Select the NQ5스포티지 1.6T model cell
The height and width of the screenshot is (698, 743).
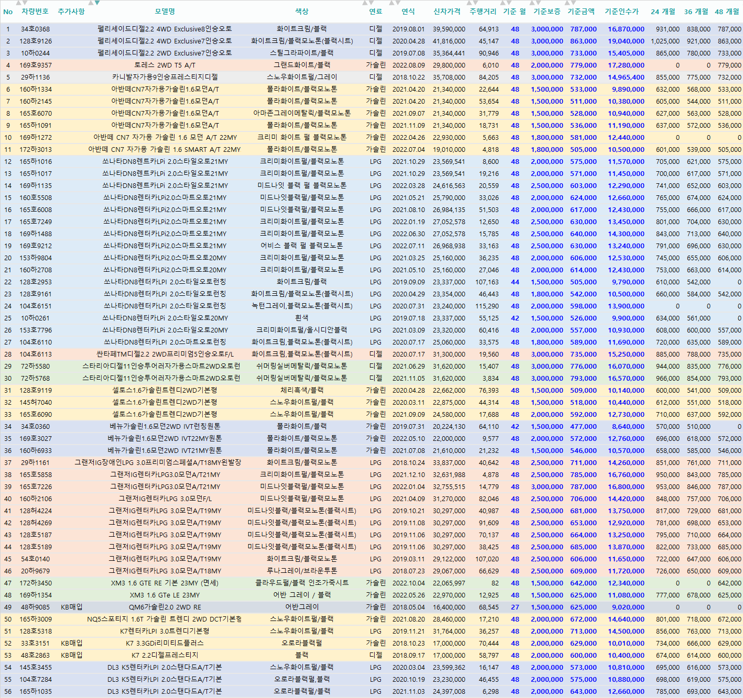click(x=165, y=619)
